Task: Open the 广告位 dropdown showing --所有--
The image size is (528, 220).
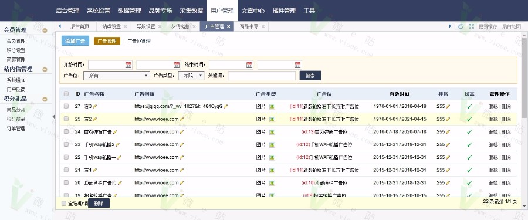Action: (117, 76)
